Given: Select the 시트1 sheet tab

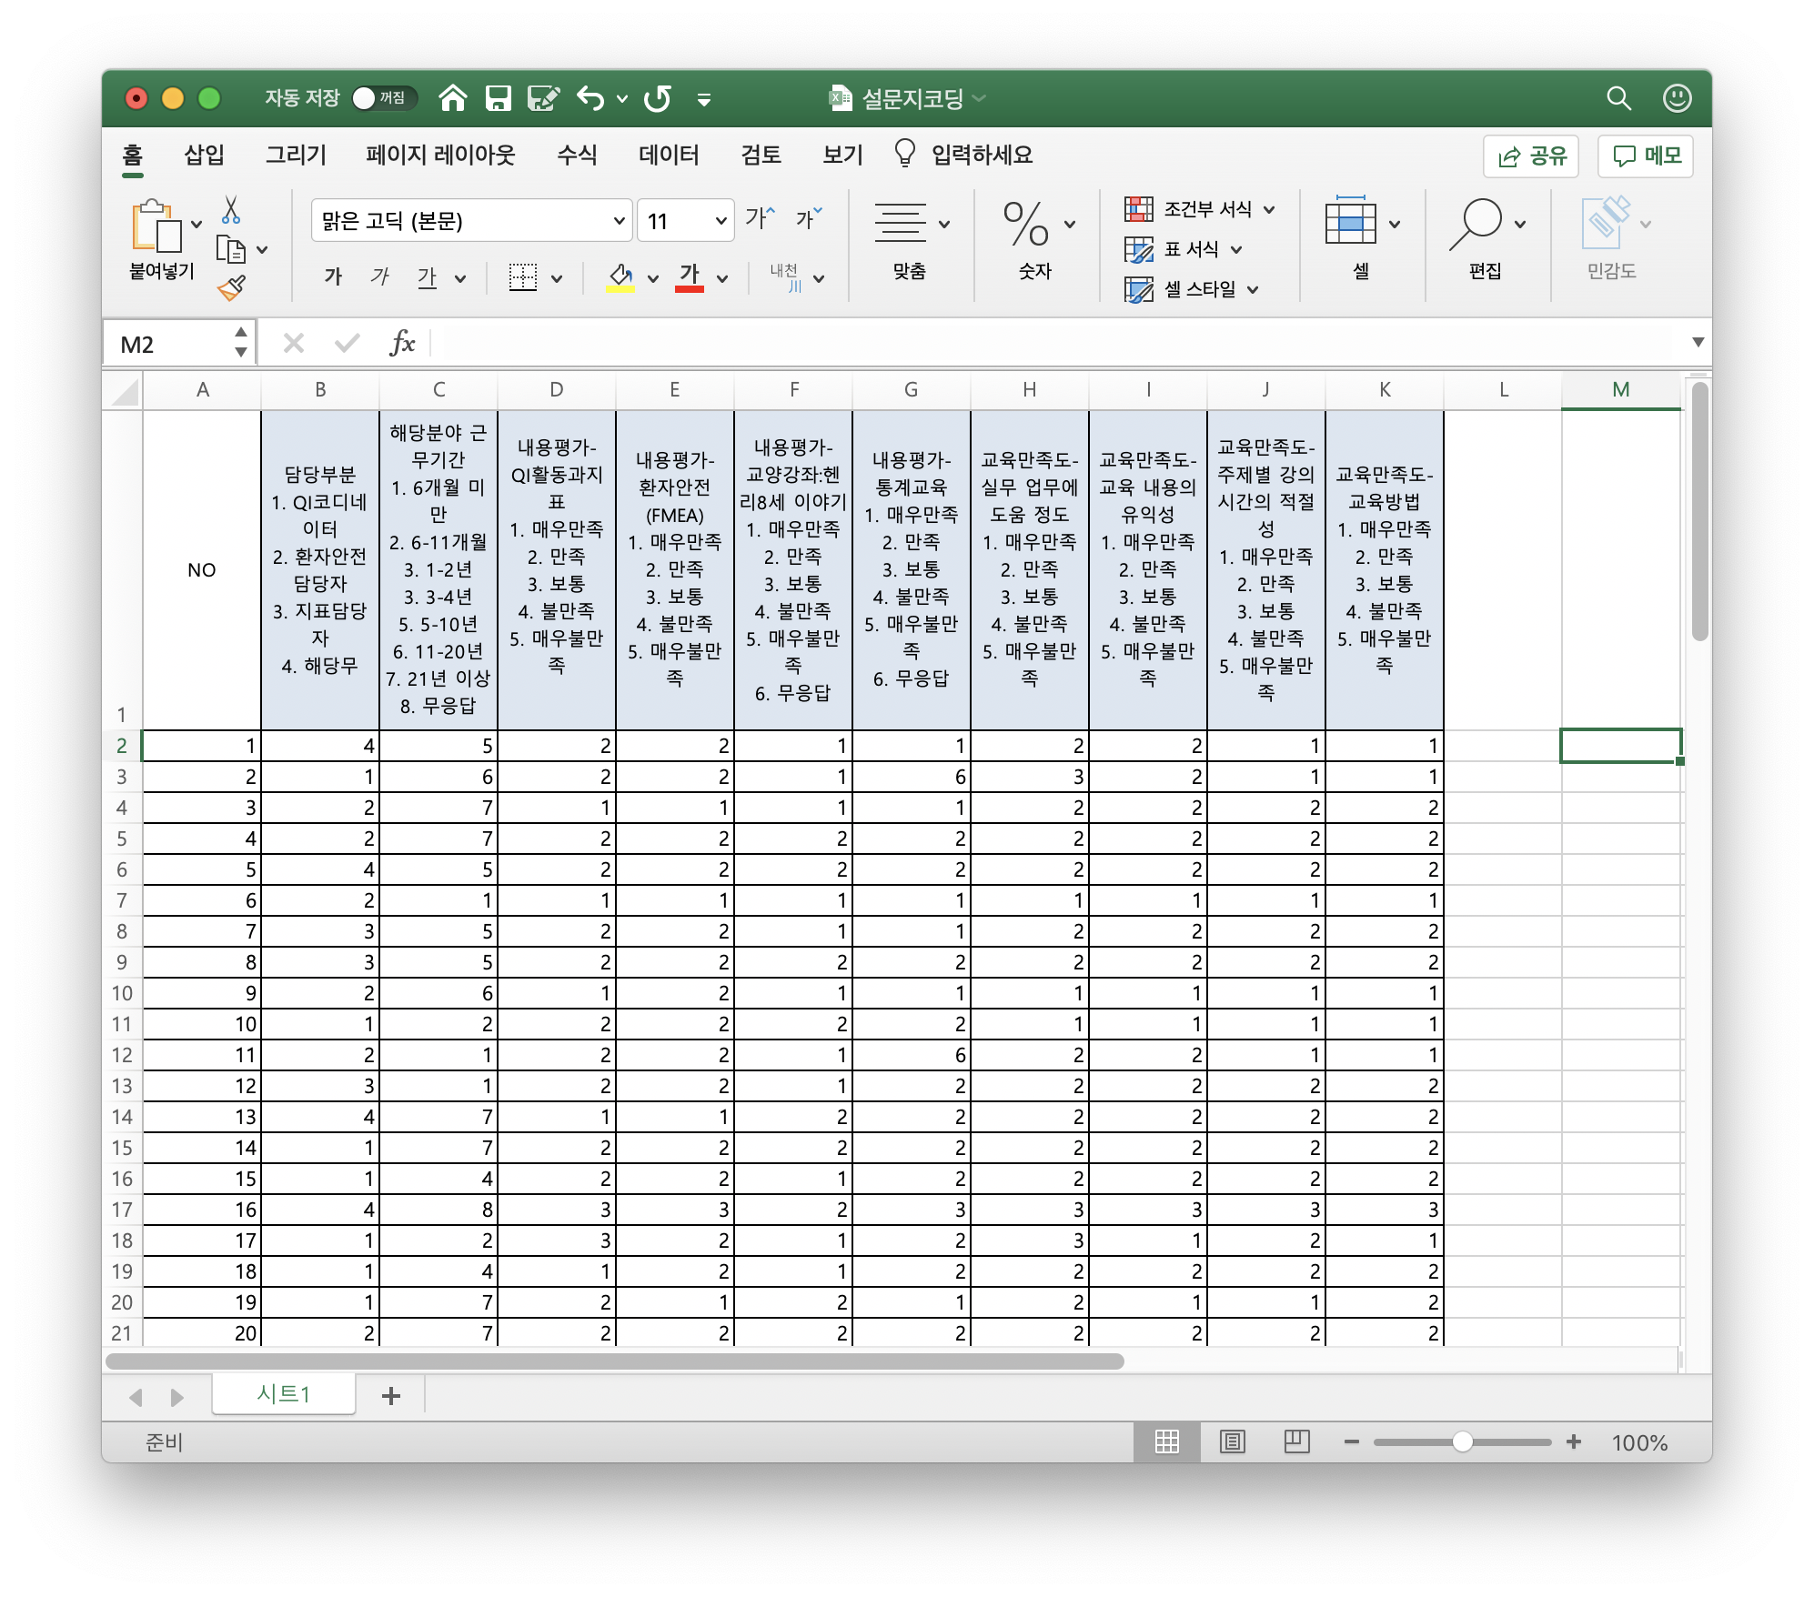Looking at the screenshot, I should [283, 1394].
